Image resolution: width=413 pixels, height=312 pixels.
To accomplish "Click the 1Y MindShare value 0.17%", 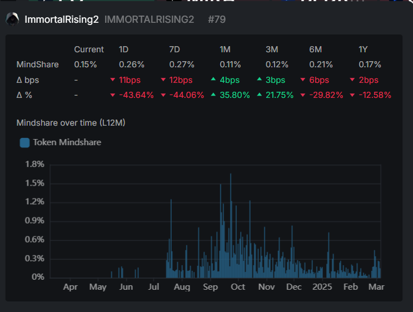I will coord(370,65).
